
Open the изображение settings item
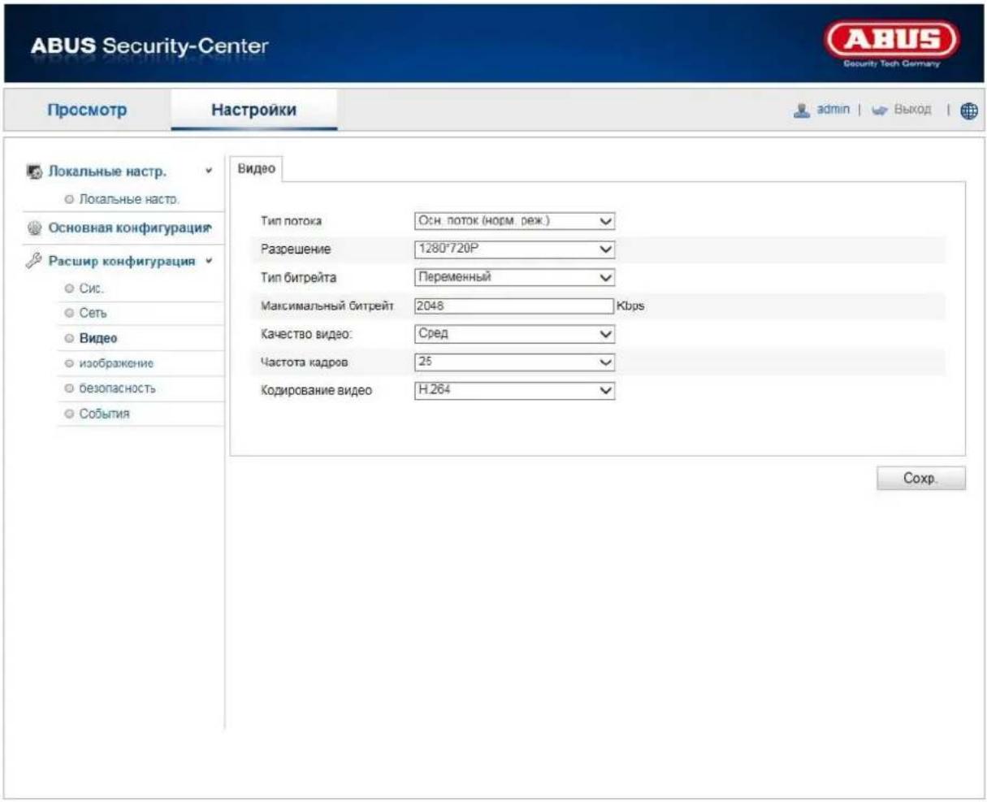(x=116, y=363)
